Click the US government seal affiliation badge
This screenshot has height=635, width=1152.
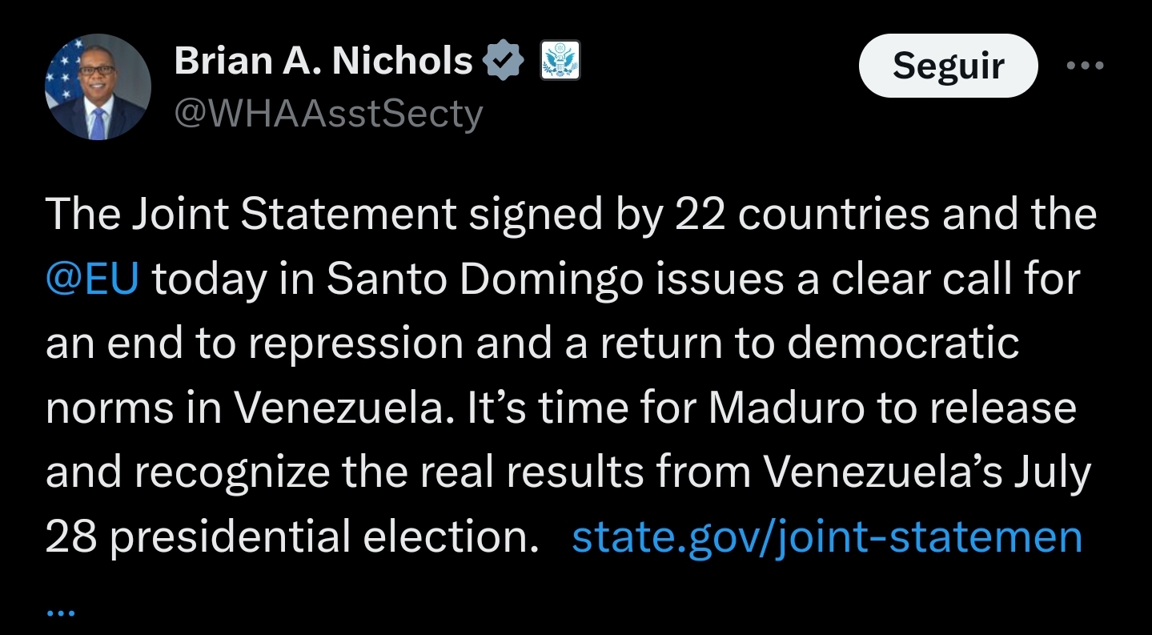560,62
